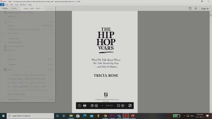Viewport: 212px width, 119px height.
Task: Open Task View on the taskbar
Action: click(64, 116)
